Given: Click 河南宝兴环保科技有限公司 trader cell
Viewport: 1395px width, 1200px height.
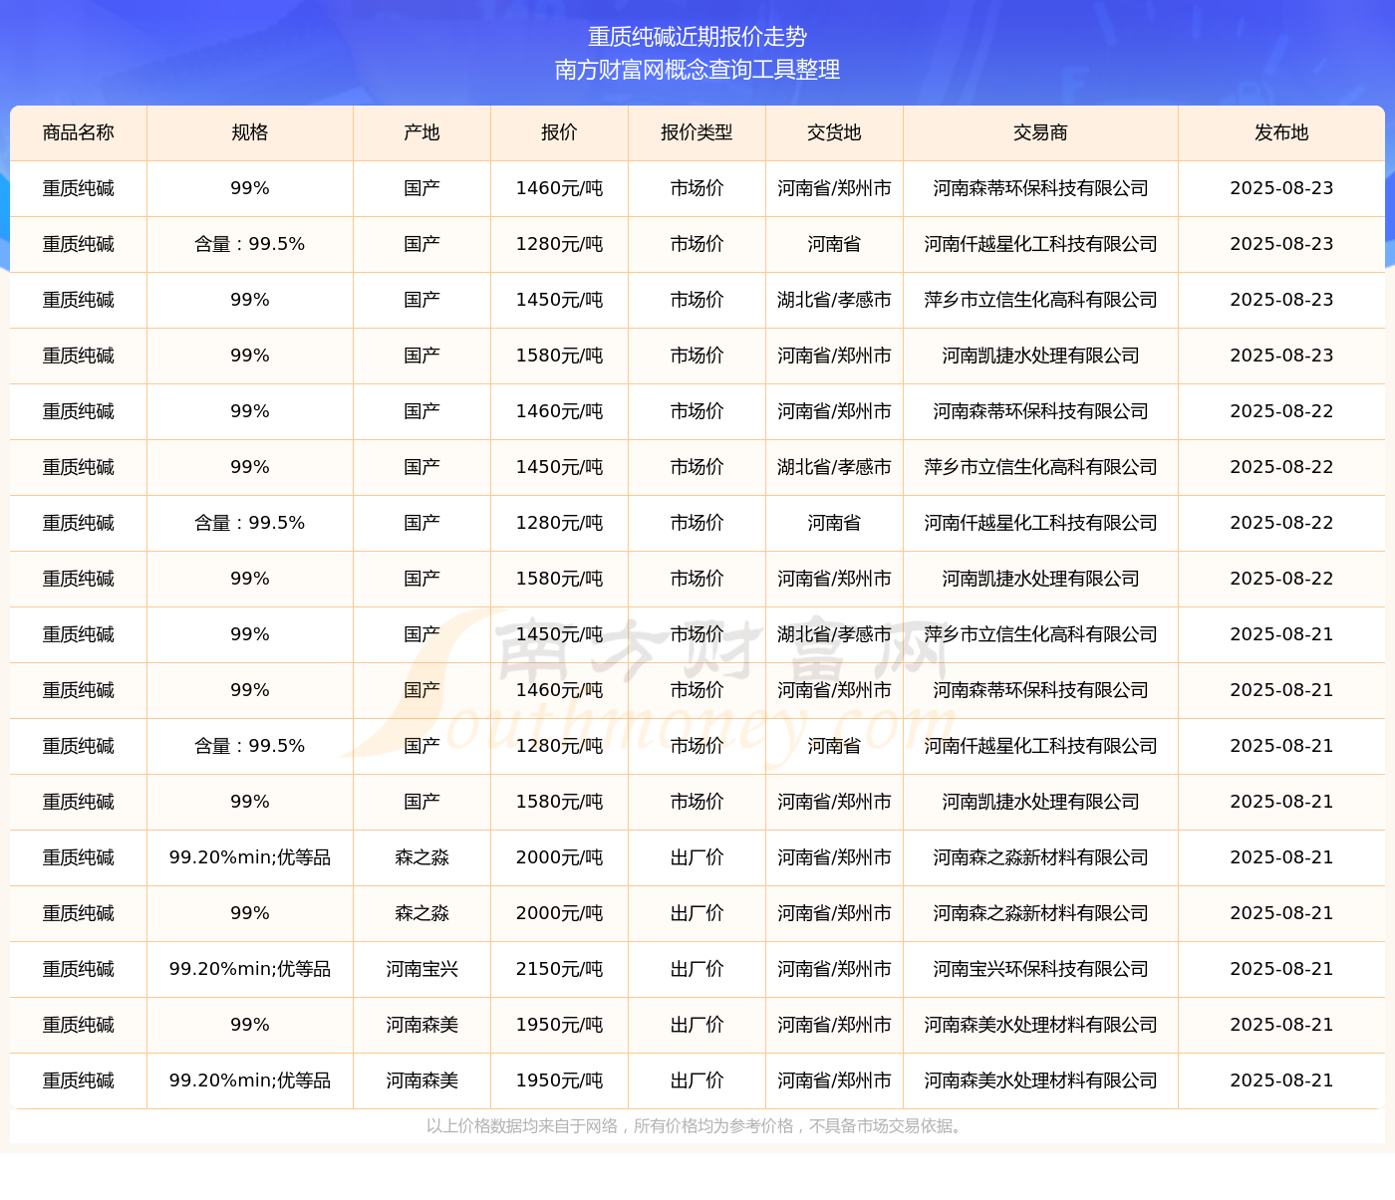Looking at the screenshot, I should point(1041,969).
